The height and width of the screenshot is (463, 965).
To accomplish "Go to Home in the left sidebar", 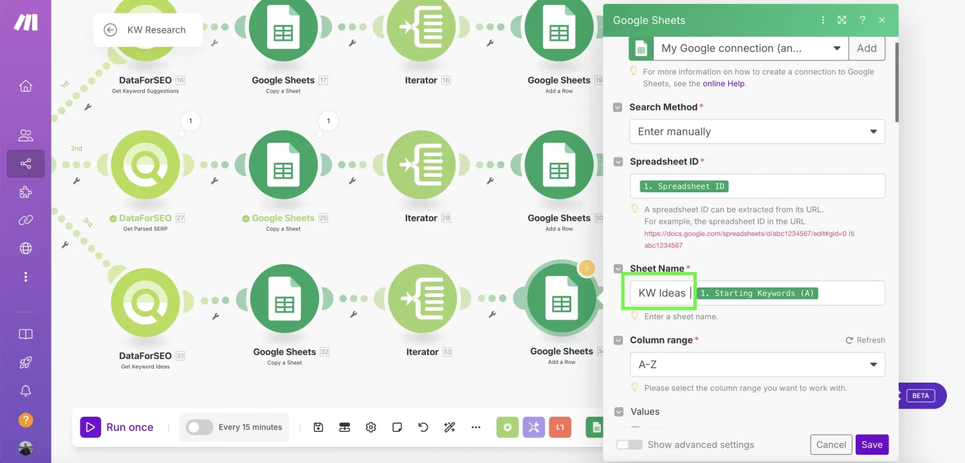I will click(x=26, y=86).
